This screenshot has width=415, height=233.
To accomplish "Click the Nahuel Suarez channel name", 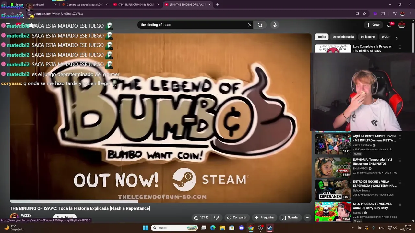I will pyautogui.click(x=361, y=191).
